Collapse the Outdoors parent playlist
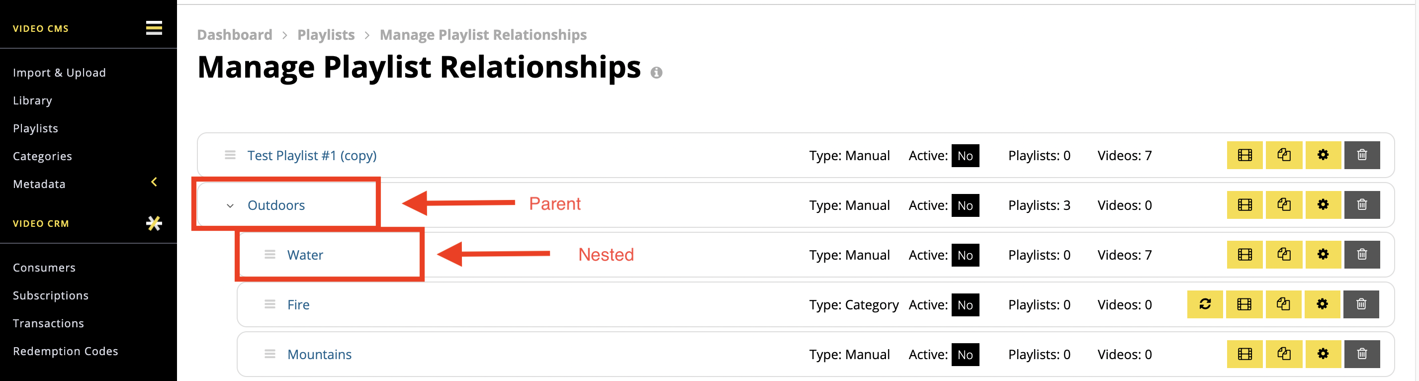This screenshot has height=381, width=1419. click(230, 205)
